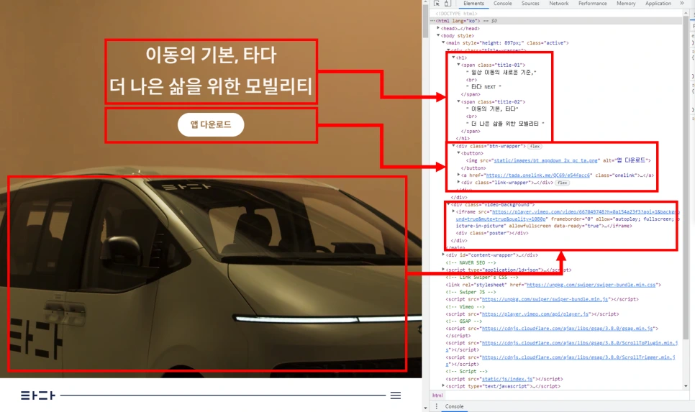The width and height of the screenshot is (695, 412).
Task: Collapse the button element node
Action: tap(459, 153)
